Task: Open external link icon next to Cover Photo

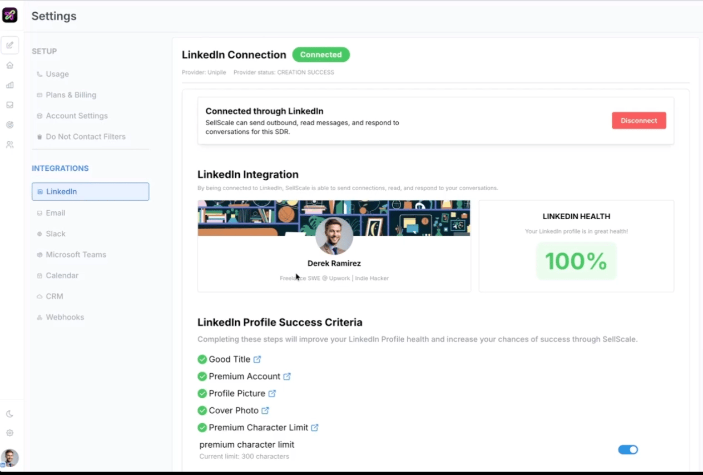Action: point(265,410)
